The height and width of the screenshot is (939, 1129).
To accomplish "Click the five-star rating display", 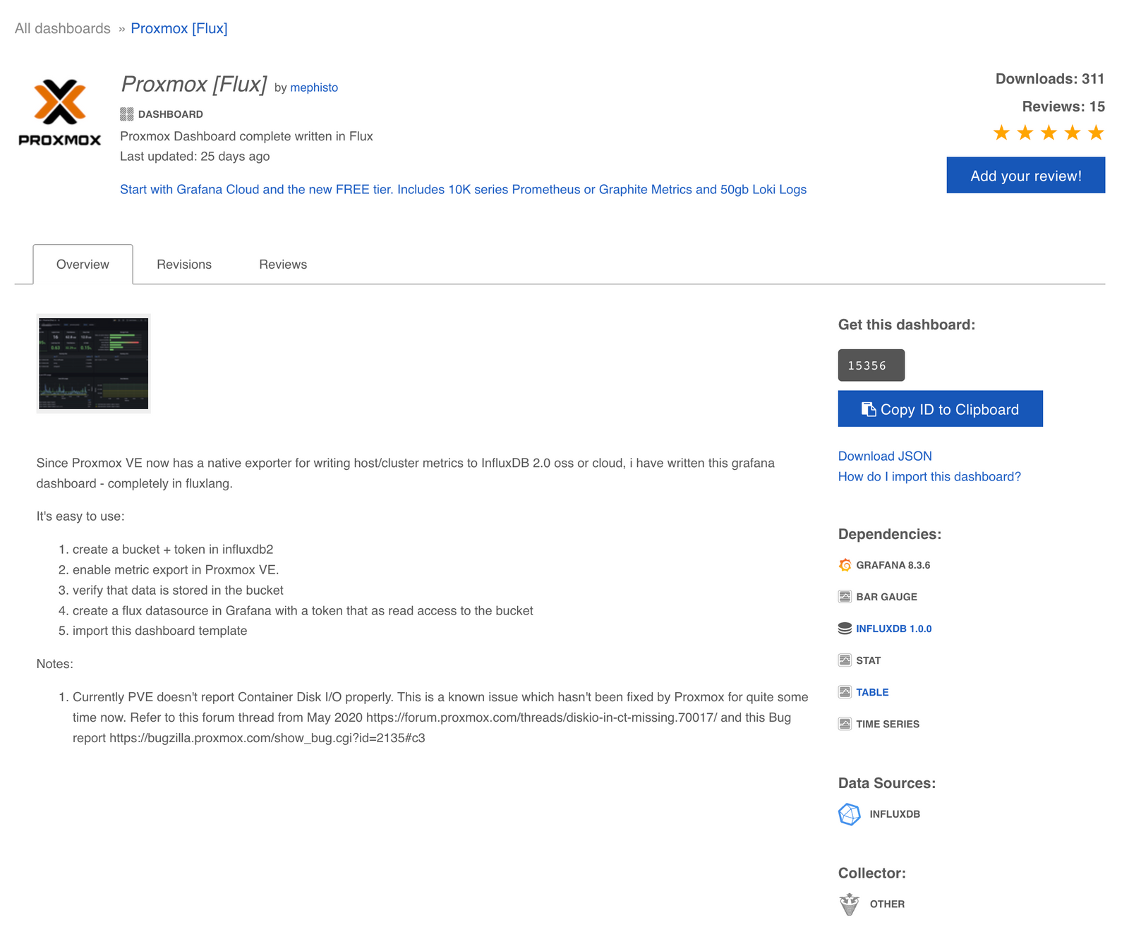I will click(x=1048, y=133).
